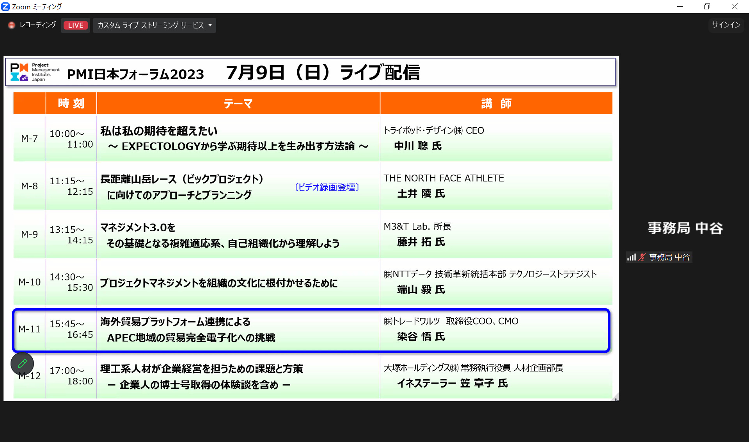Click the theme 私は私の期待を超えたい
The height and width of the screenshot is (442, 749).
(x=159, y=131)
